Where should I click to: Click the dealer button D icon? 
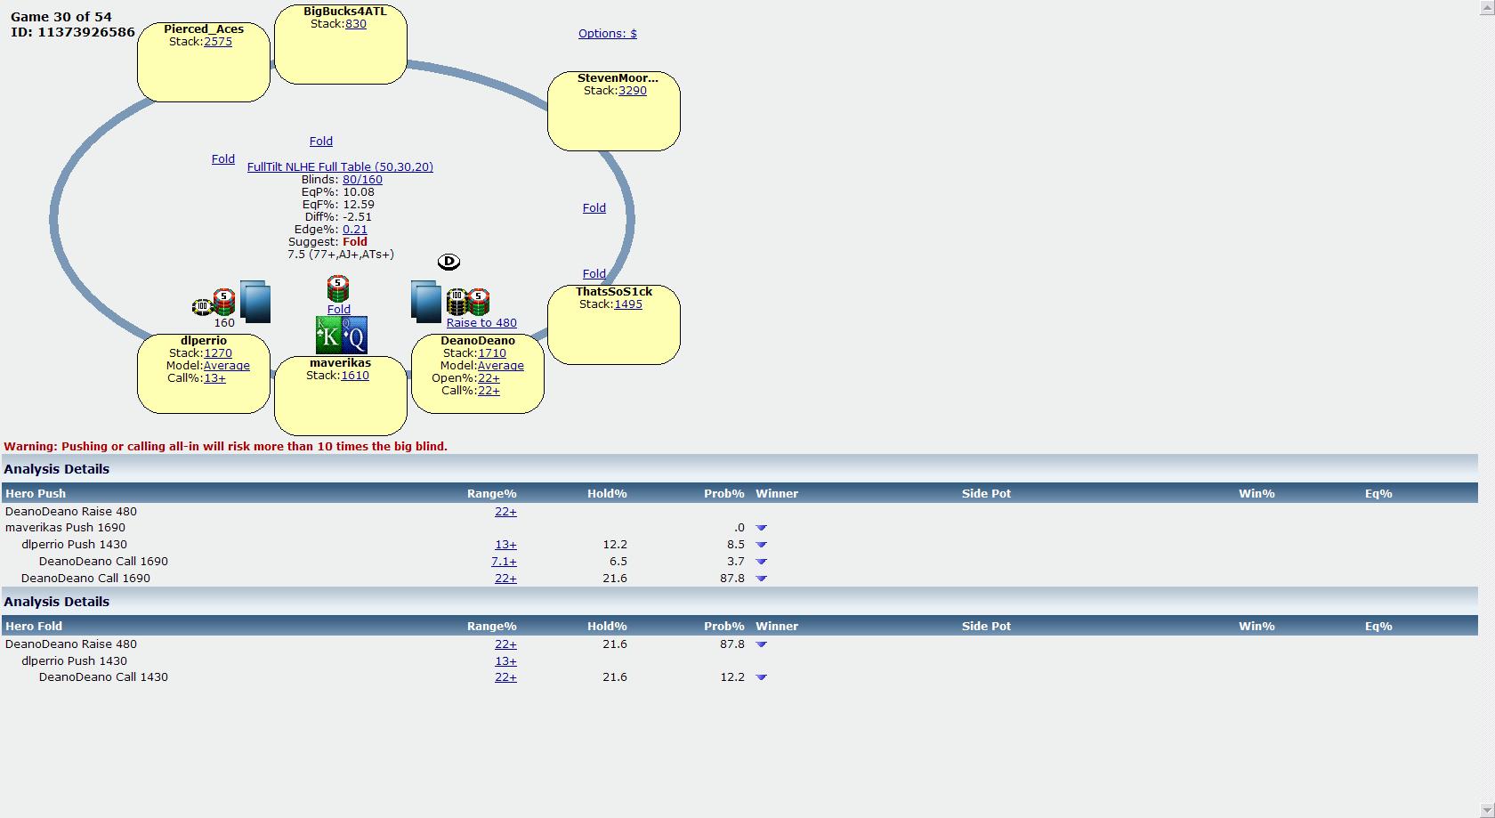(448, 262)
